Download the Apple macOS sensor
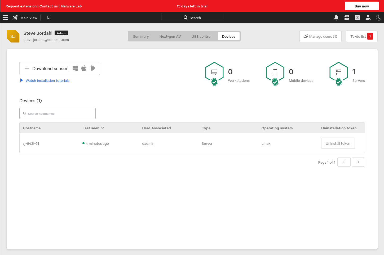The height and width of the screenshot is (255, 384). [84, 68]
